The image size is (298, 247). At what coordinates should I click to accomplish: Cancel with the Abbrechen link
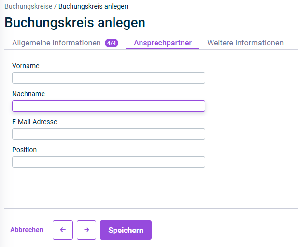(x=27, y=230)
